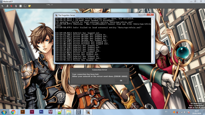Maximize The Forgotten Server window
This screenshot has width=205, height=115.
pyautogui.click(x=144, y=14)
